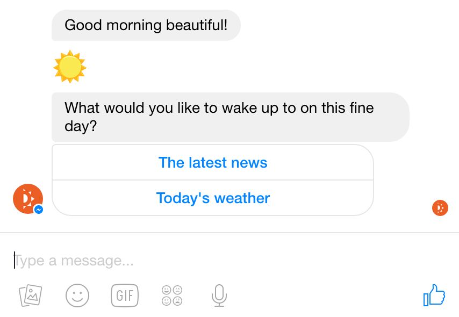The height and width of the screenshot is (317, 459).
Task: Click the divider line between The latest news and Today's weather
Action: click(212, 180)
